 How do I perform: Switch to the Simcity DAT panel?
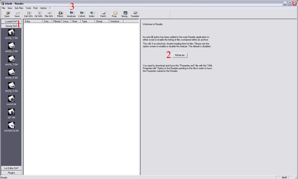[x=11, y=26]
